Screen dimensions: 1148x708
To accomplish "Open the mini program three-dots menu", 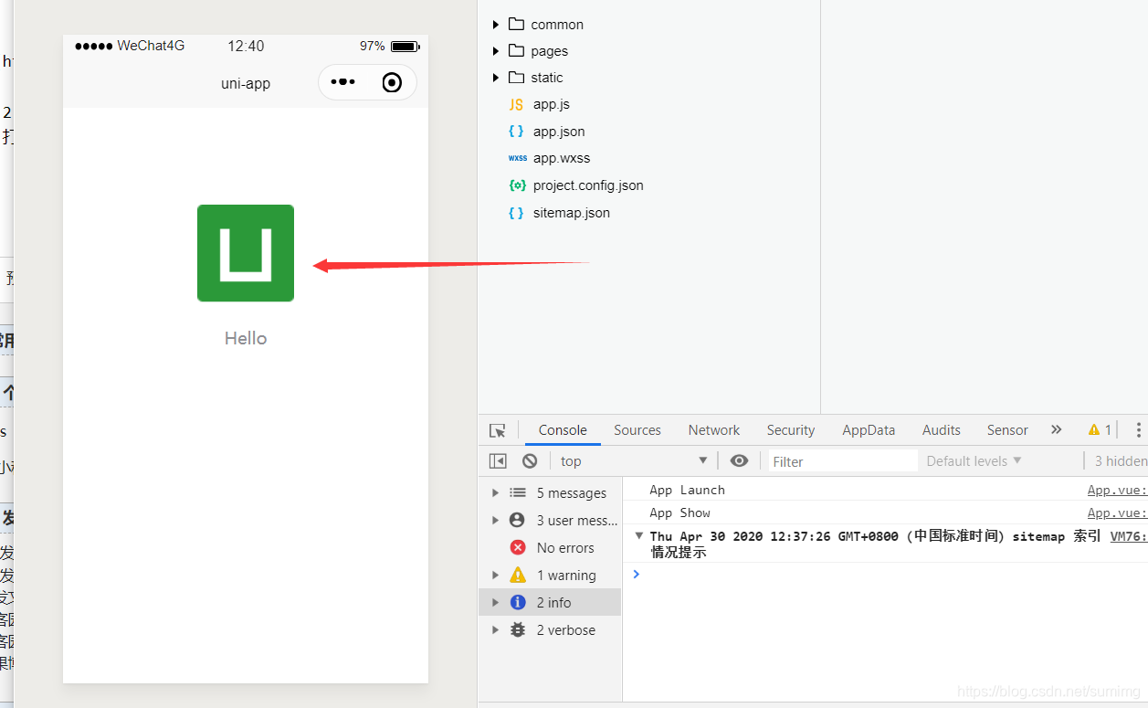I will (343, 82).
